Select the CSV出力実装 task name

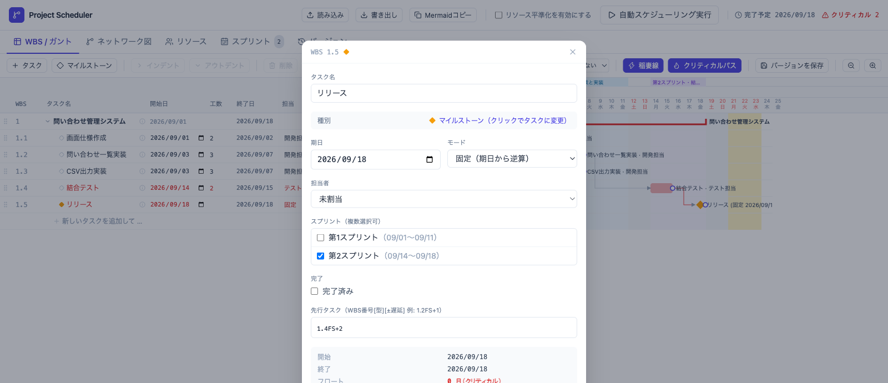pos(87,171)
